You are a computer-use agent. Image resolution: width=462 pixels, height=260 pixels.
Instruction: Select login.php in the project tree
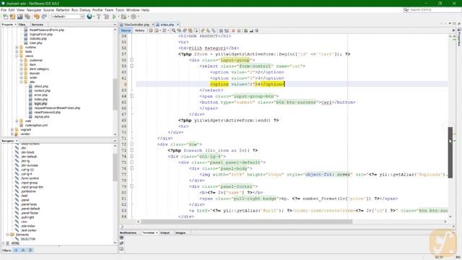(x=40, y=104)
